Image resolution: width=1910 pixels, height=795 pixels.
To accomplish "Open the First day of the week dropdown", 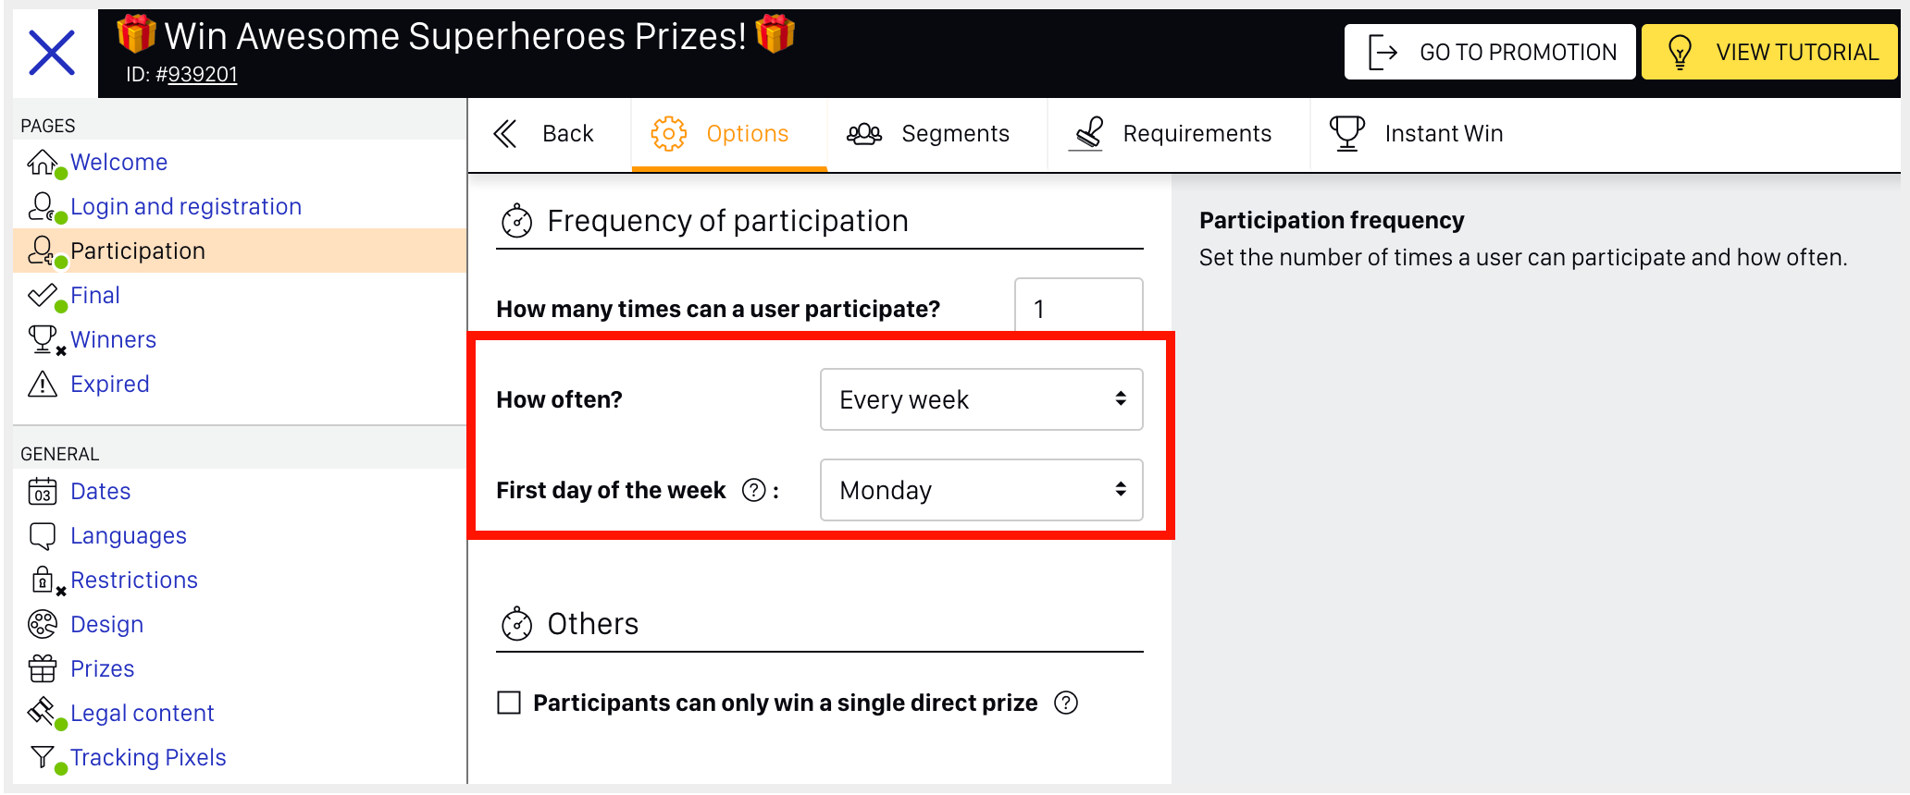I will (981, 490).
